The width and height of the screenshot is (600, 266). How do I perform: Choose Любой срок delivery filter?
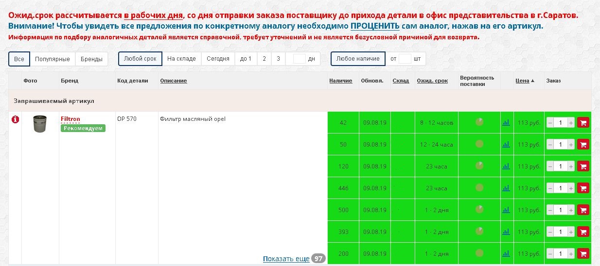pyautogui.click(x=140, y=59)
